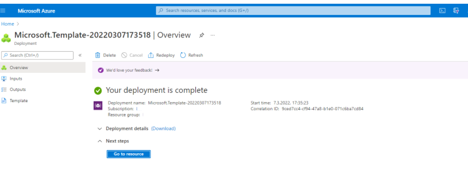Click the green deployment complete checkmark
The image size is (468, 176).
pos(98,91)
